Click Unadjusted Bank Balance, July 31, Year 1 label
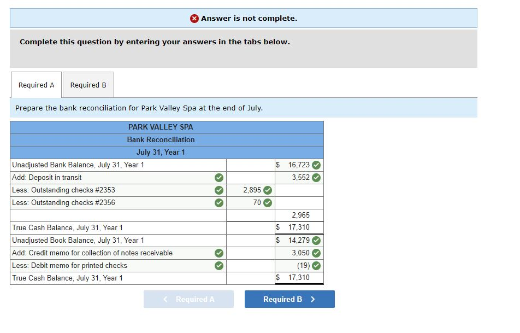Image resolution: width=520 pixels, height=333 pixels. 78,165
